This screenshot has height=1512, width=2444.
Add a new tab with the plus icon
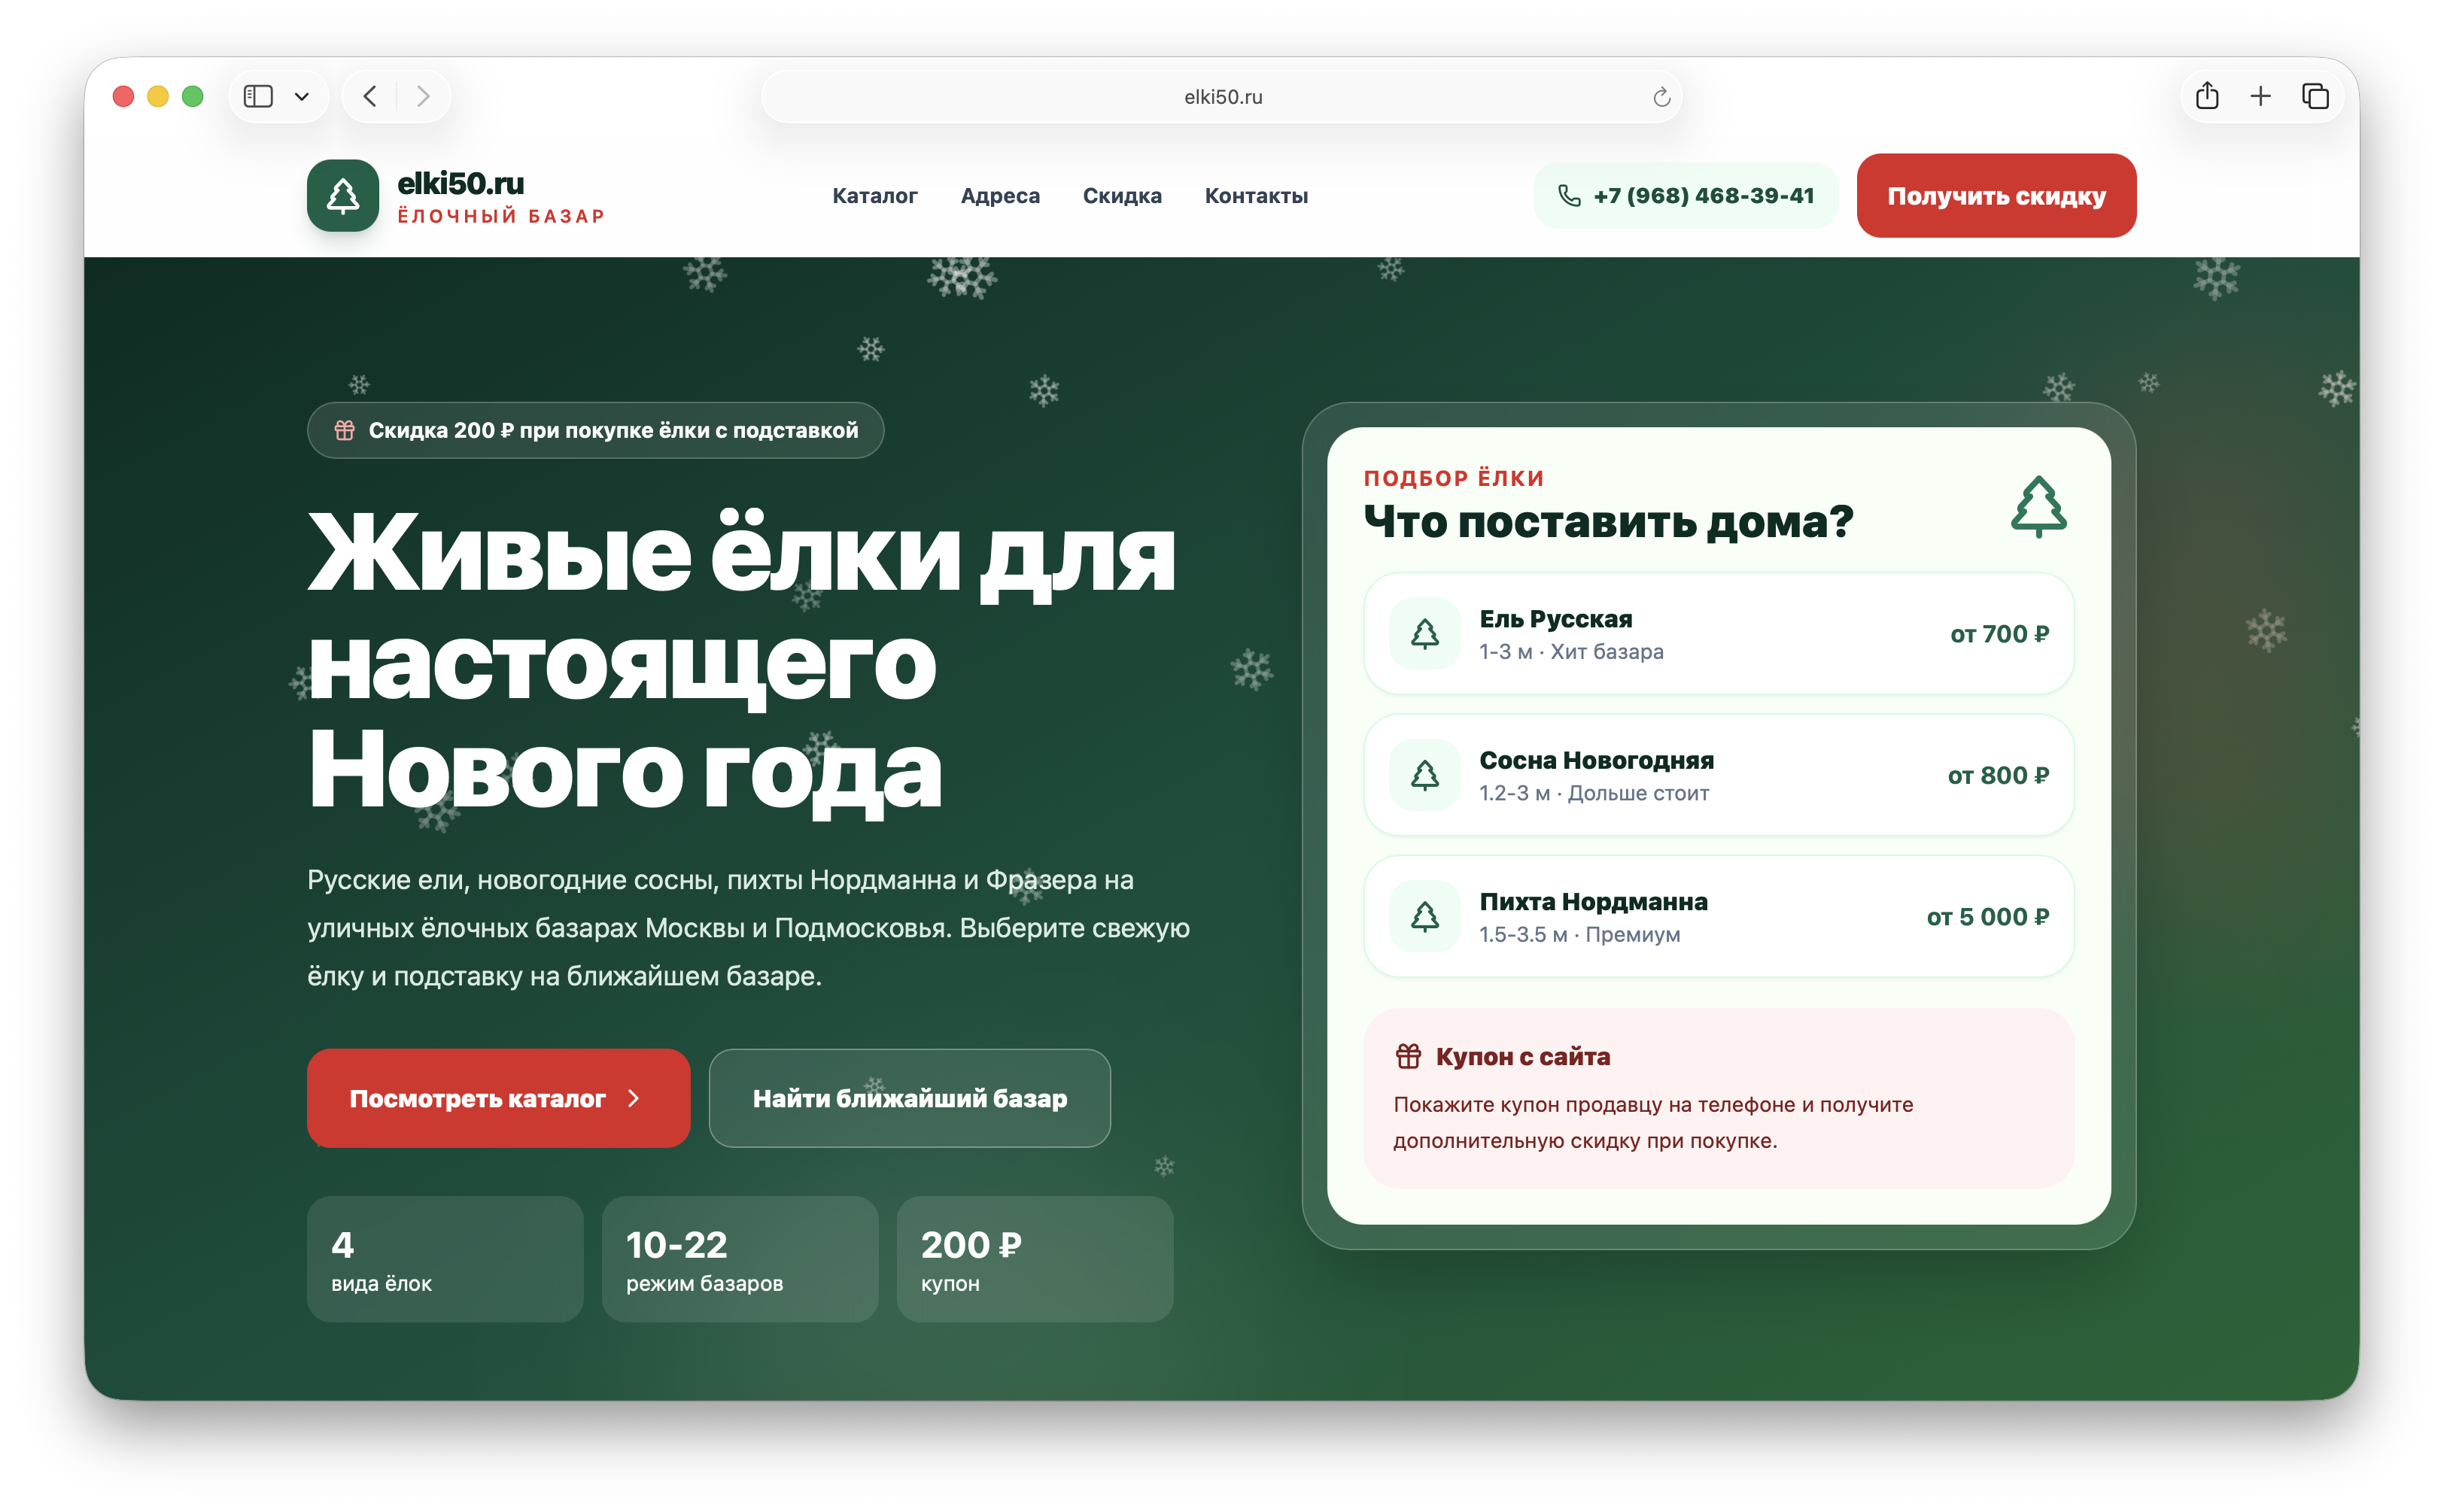point(2260,96)
